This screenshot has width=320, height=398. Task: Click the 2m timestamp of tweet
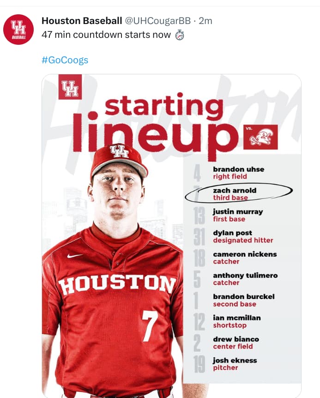click(205, 21)
